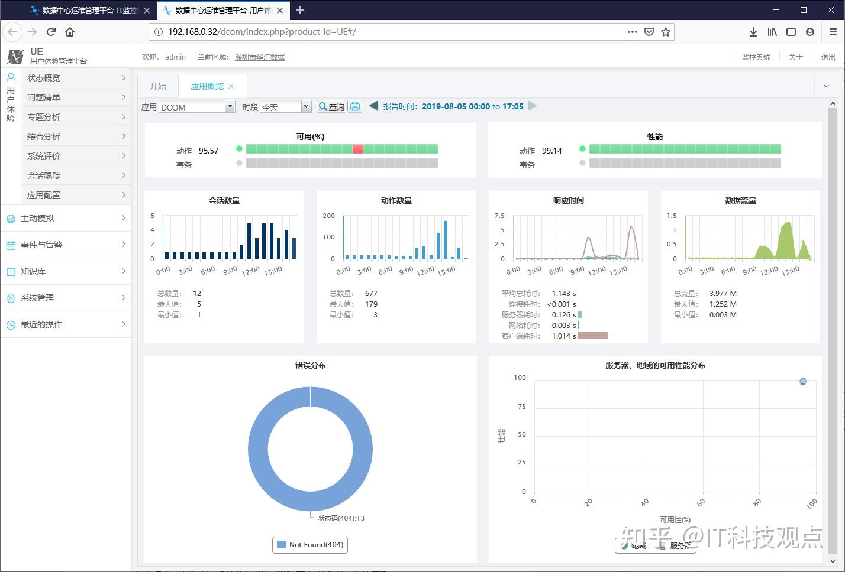The height and width of the screenshot is (572, 845).
Task: Open the 应用配置 menu item
Action: (76, 195)
